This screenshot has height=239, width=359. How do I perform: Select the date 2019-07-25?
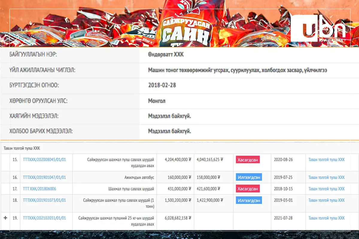pyautogui.click(x=283, y=177)
